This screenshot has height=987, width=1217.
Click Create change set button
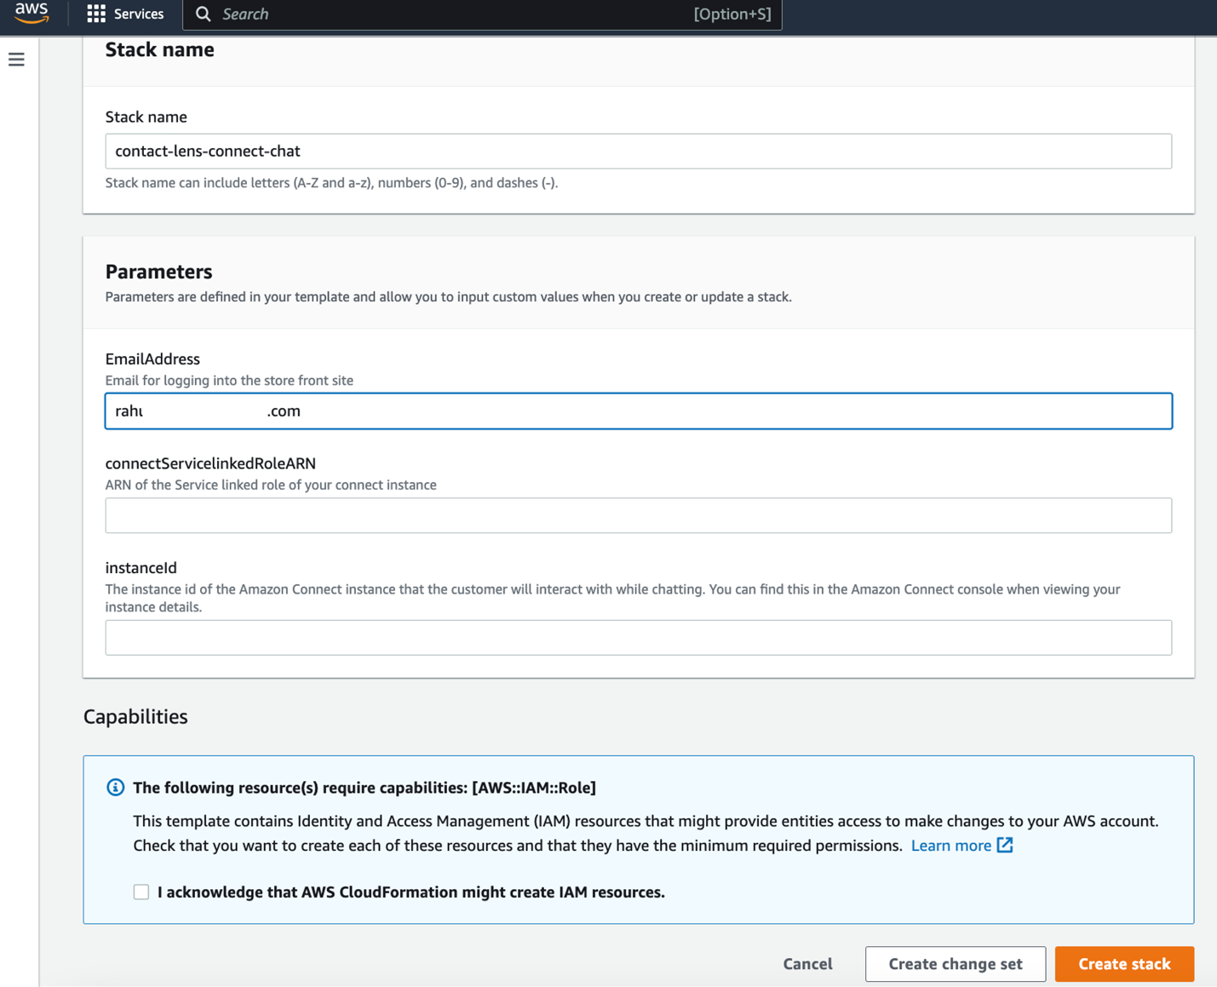pos(956,964)
